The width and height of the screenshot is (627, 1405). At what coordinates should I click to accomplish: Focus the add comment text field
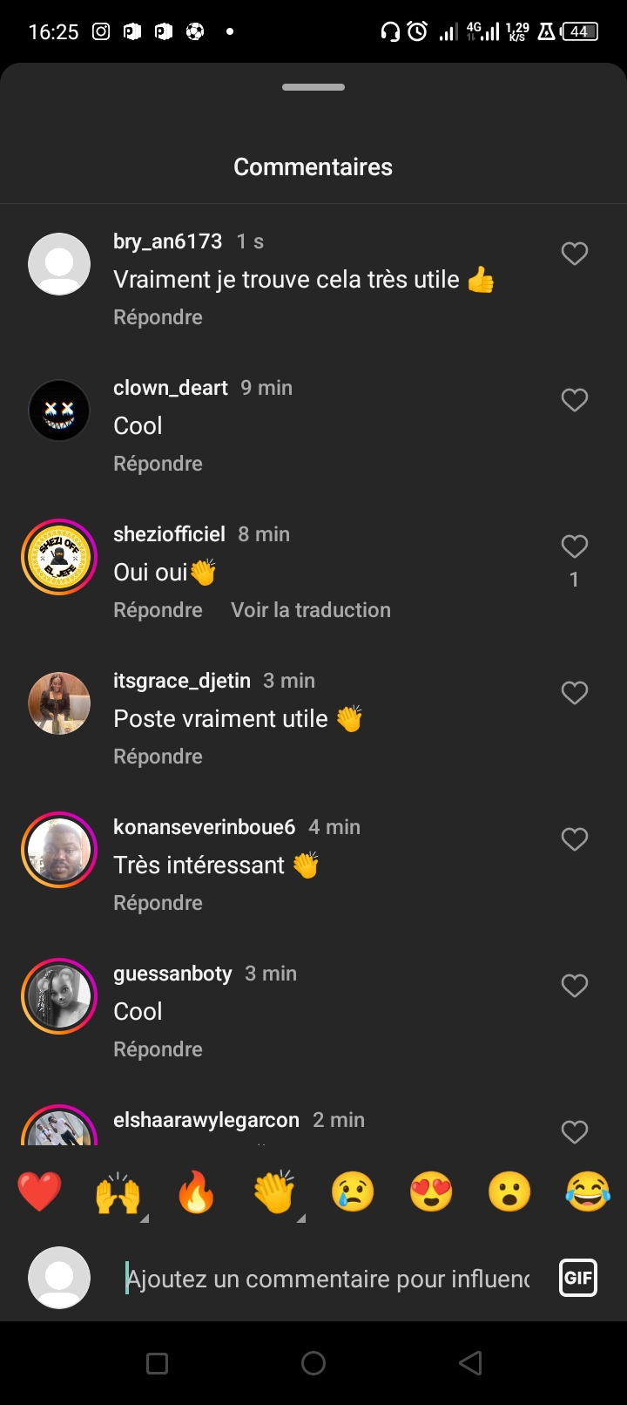(x=327, y=1279)
